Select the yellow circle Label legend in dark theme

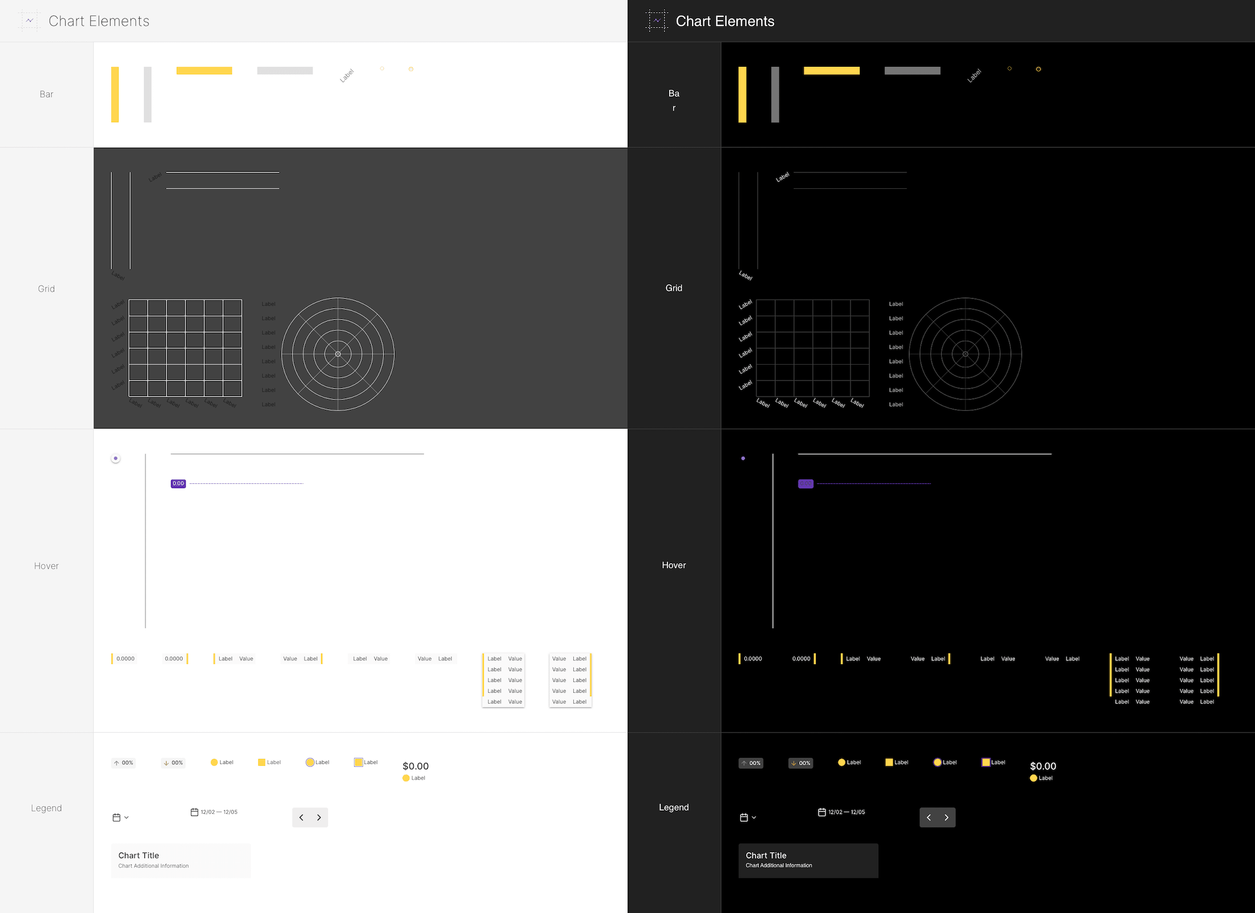(849, 762)
